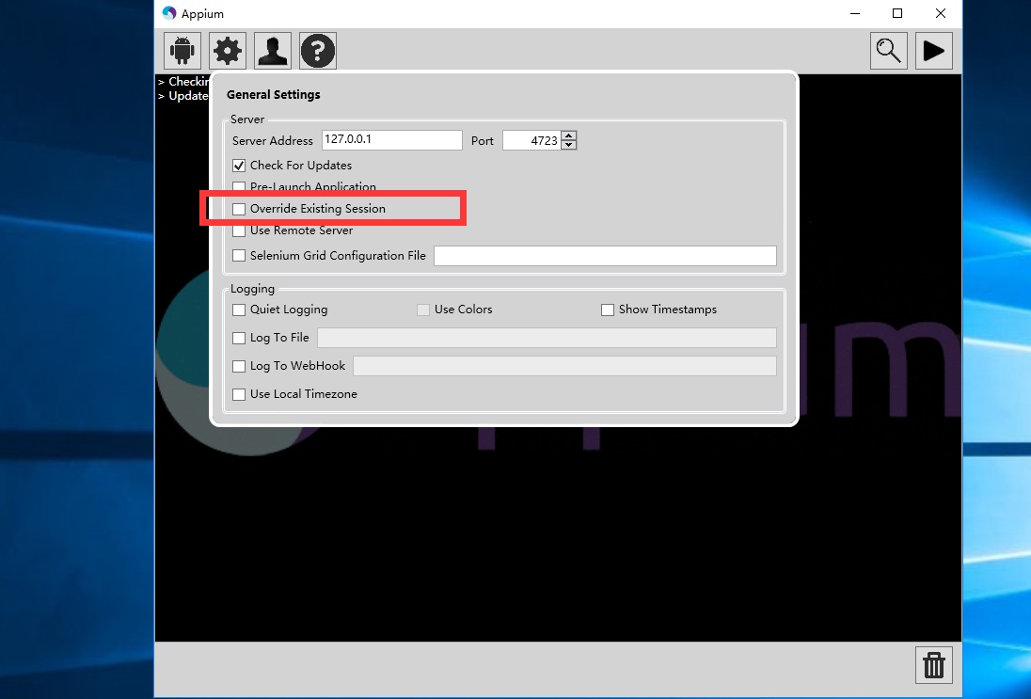1031x699 pixels.
Task: Toggle Use Local Timezone checkbox
Action: pos(239,394)
